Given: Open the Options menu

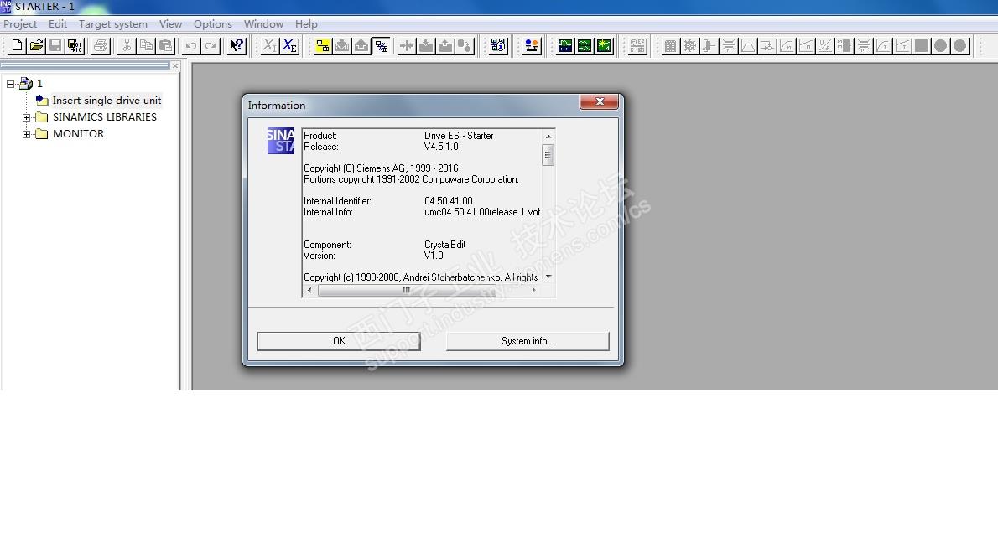Looking at the screenshot, I should pyautogui.click(x=212, y=24).
